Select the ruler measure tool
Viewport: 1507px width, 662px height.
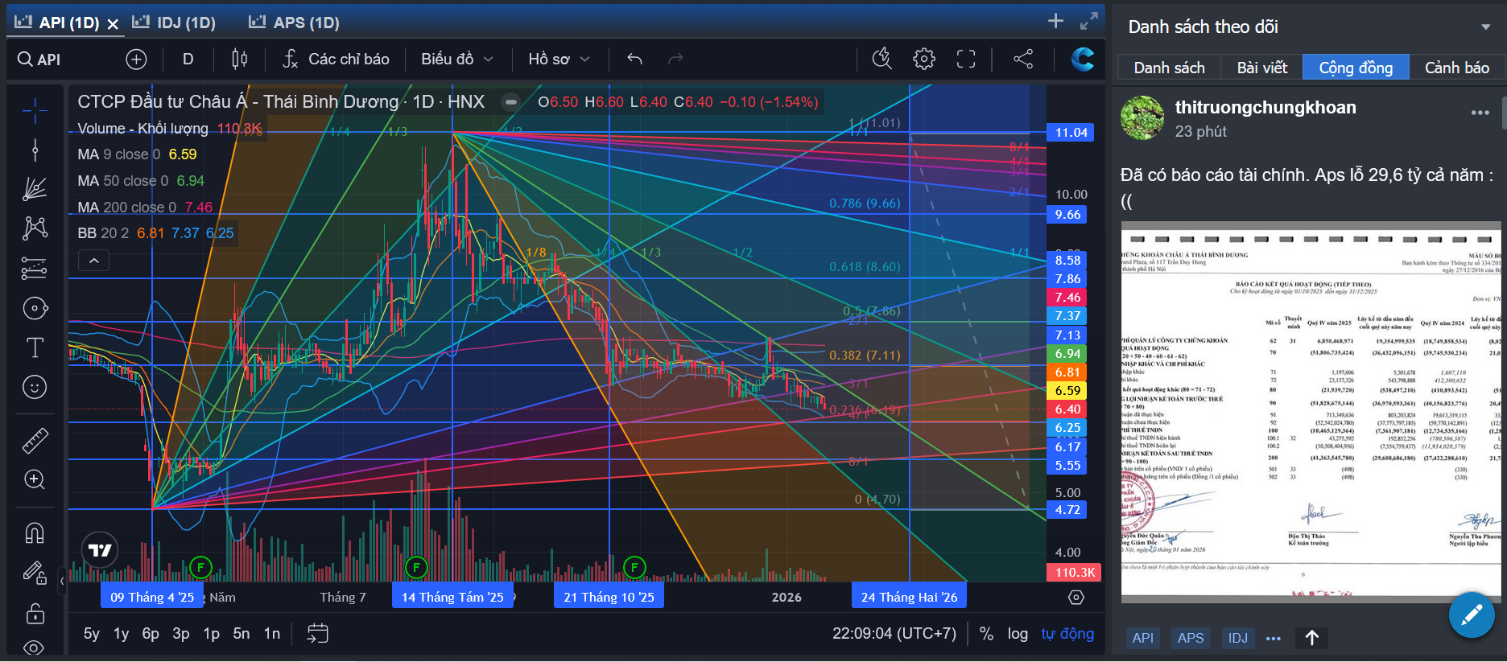pyautogui.click(x=35, y=440)
